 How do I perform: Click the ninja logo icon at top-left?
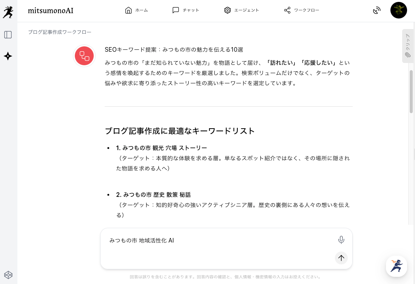[8, 12]
